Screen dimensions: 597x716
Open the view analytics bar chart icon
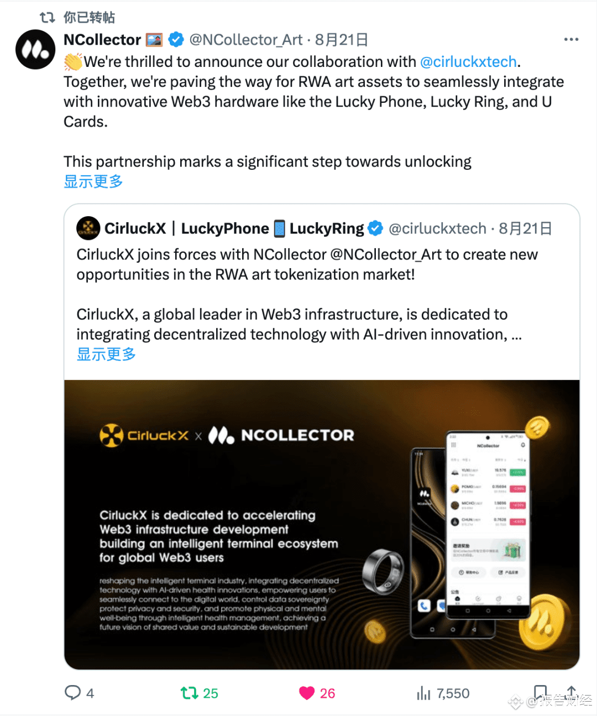pos(423,693)
